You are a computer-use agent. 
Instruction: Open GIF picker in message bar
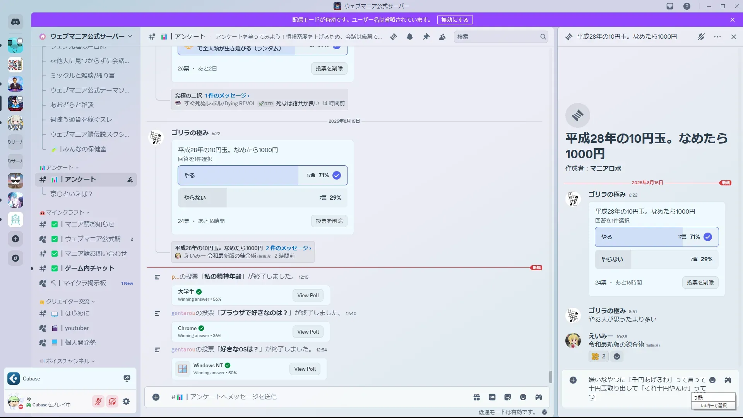492,397
